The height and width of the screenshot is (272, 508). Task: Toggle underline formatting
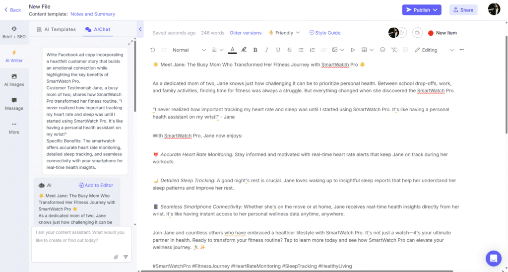click(278, 50)
